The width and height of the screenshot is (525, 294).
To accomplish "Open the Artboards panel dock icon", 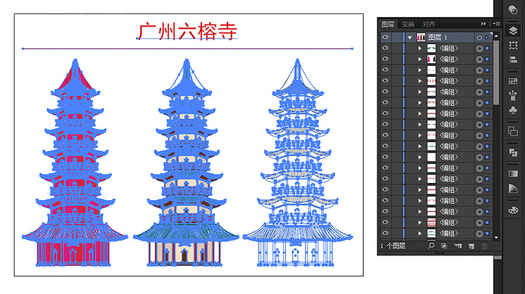I will pyautogui.click(x=513, y=45).
